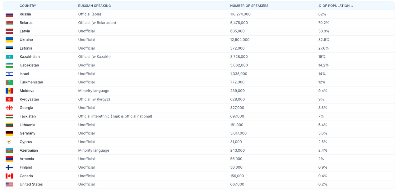Screen dimensions: 398x191
Task: Click the 31,000 speakers value
Action: coord(236,142)
